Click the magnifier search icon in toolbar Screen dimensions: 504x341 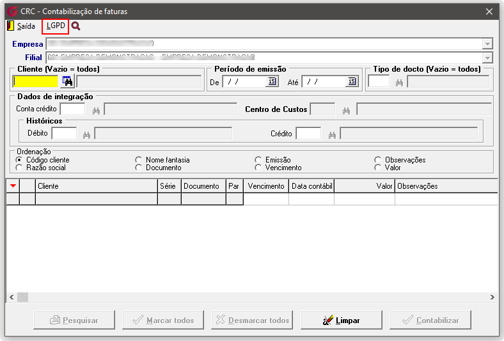click(x=76, y=26)
